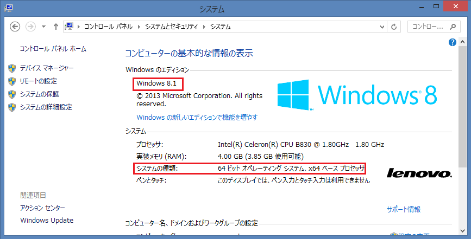471x239 pixels.
Task: Click 4.00 GB (3.85 GB 使用可能) value
Action: click(261, 156)
